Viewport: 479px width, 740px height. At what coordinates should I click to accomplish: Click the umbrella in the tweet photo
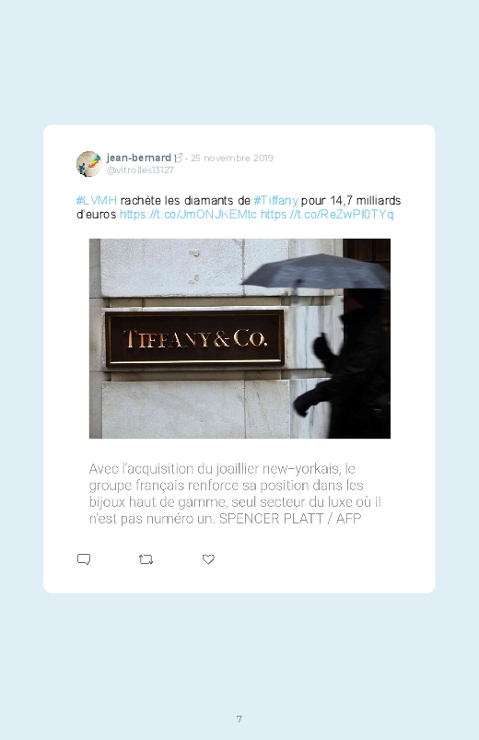(316, 271)
